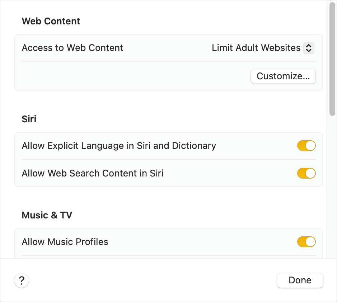Click the Help question mark icon
This screenshot has width=337, height=302.
[22, 280]
